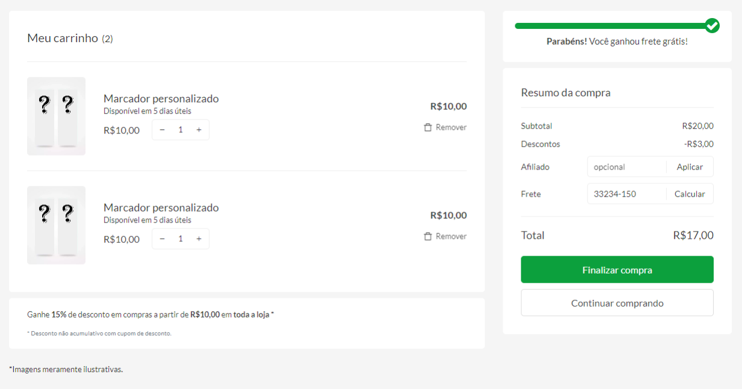Screen dimensions: 742x389
Task: Click the Finalizar compra button
Action: tap(617, 270)
